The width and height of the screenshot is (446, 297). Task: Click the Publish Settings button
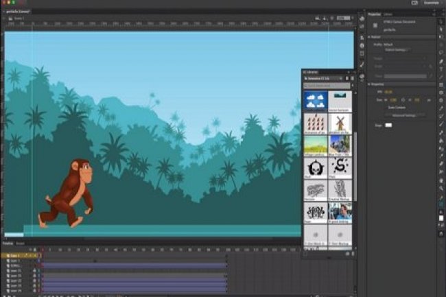tap(398, 49)
